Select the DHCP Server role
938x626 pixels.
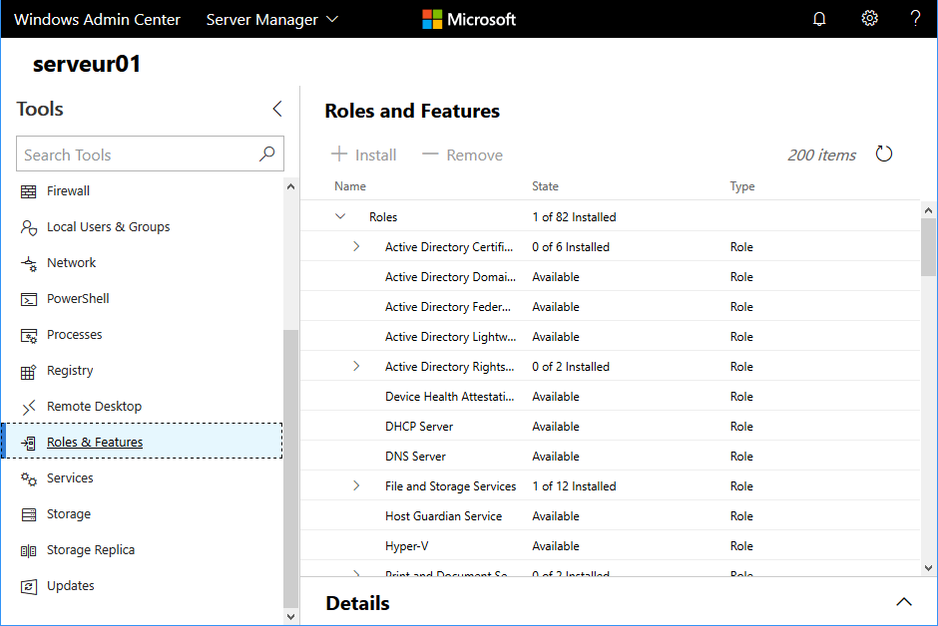(610, 426)
